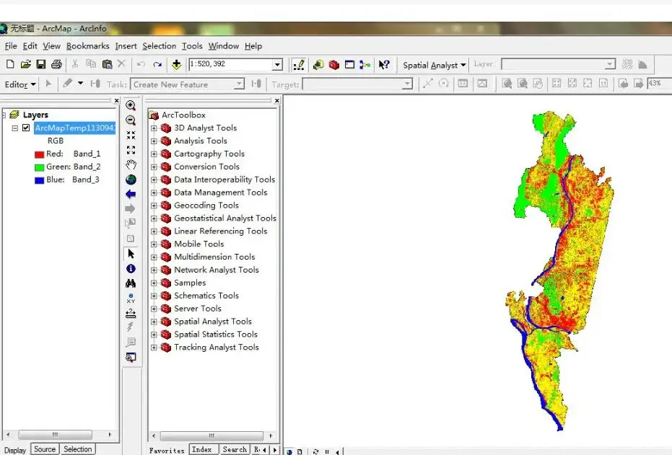Open the Selection menu
The image size is (672, 455).
coord(159,45)
